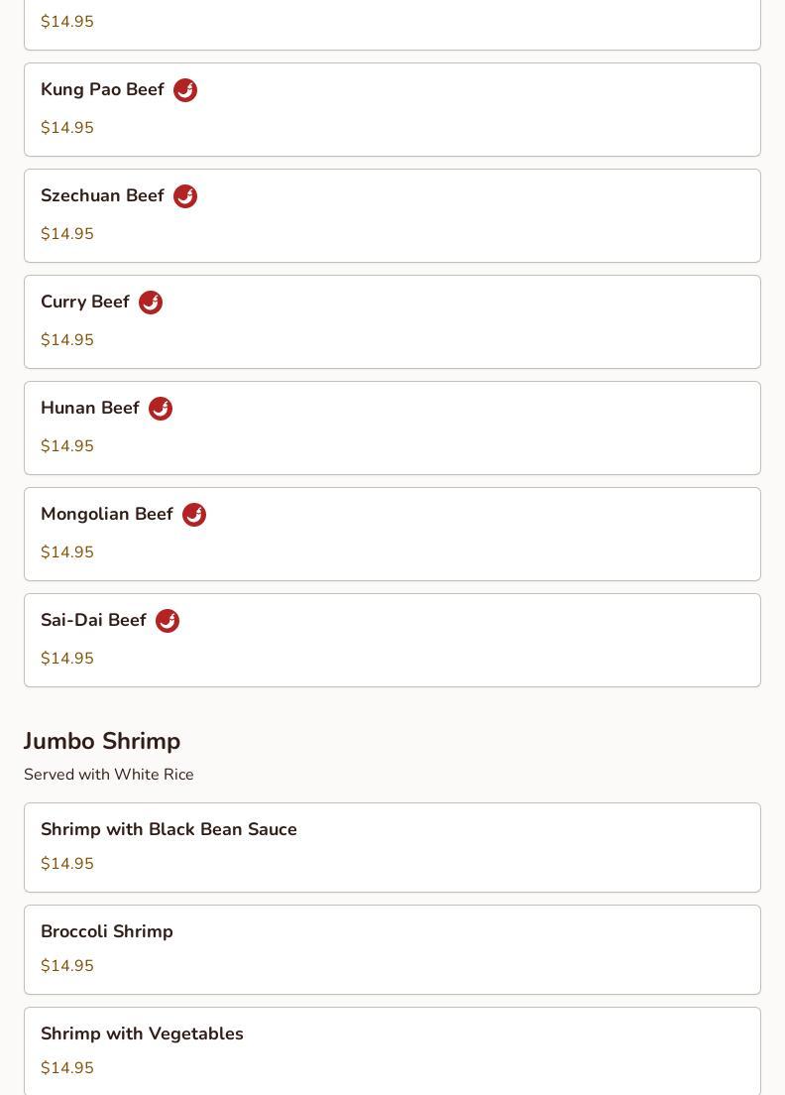Click Shrimp with Black Bean Sauce
785x1095 pixels.
168,829
